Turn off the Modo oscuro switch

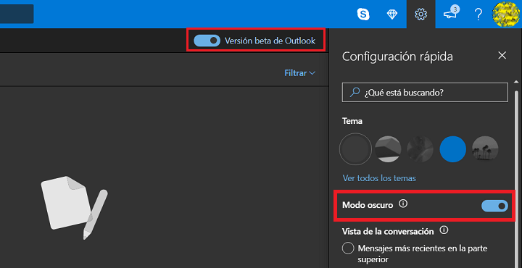(494, 206)
